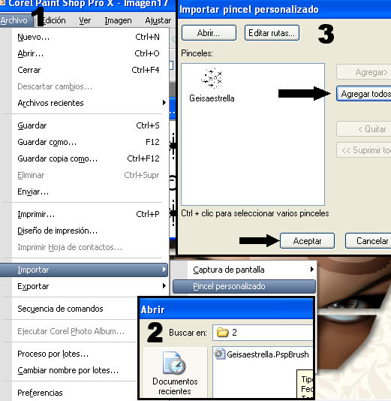The width and height of the screenshot is (391, 401).
Task: Select Guardar como... entry
Action: point(89,142)
